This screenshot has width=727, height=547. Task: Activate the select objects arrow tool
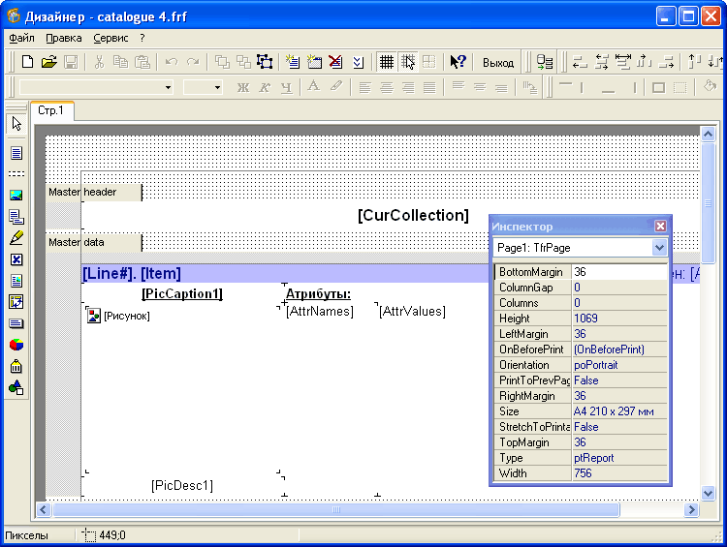click(x=16, y=124)
